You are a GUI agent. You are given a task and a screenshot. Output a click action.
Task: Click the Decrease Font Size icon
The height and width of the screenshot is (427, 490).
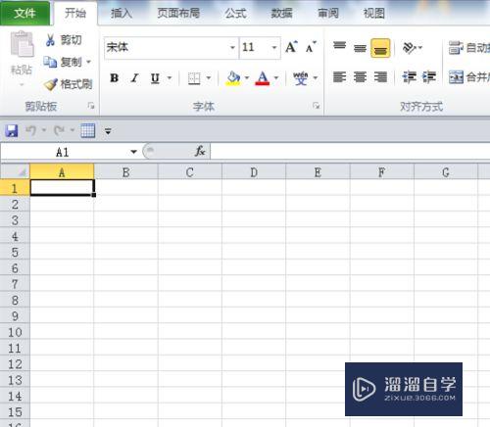click(311, 47)
